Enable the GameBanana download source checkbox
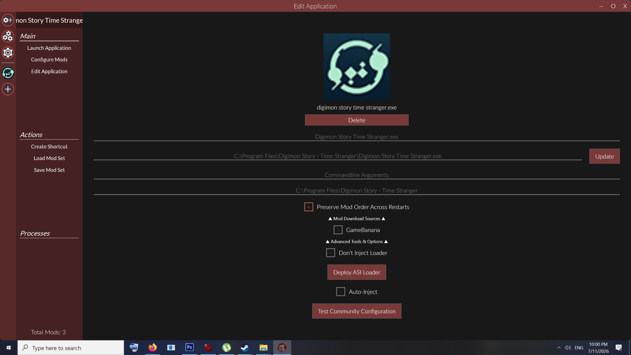Image resolution: width=631 pixels, height=355 pixels. click(x=338, y=230)
